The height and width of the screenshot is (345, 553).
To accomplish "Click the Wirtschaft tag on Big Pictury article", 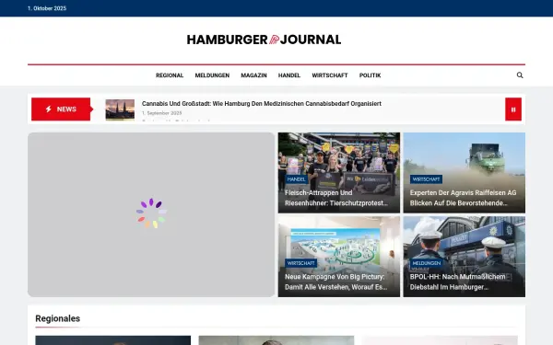I will pyautogui.click(x=300, y=263).
